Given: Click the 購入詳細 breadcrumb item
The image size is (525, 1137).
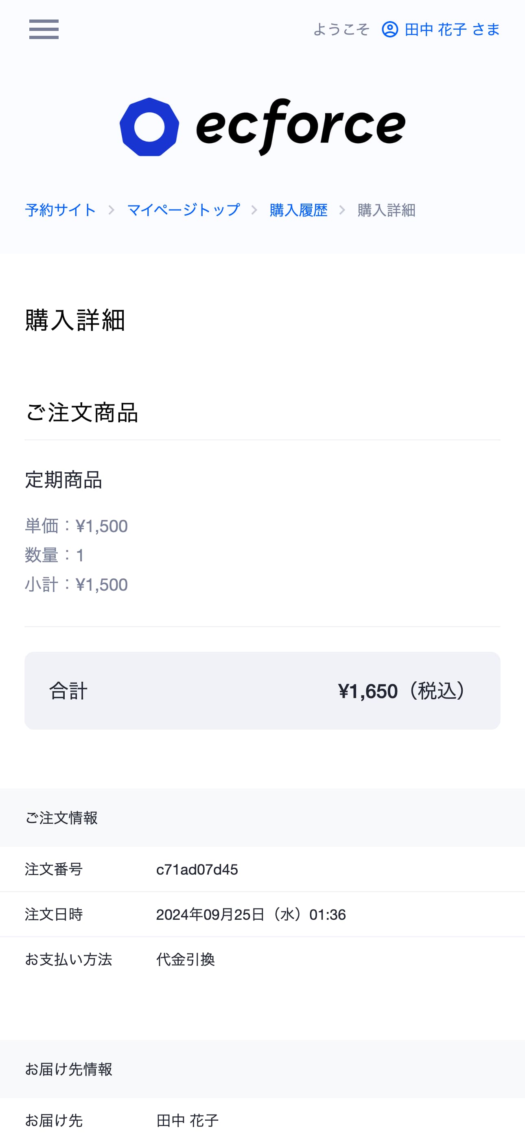Looking at the screenshot, I should click(386, 210).
